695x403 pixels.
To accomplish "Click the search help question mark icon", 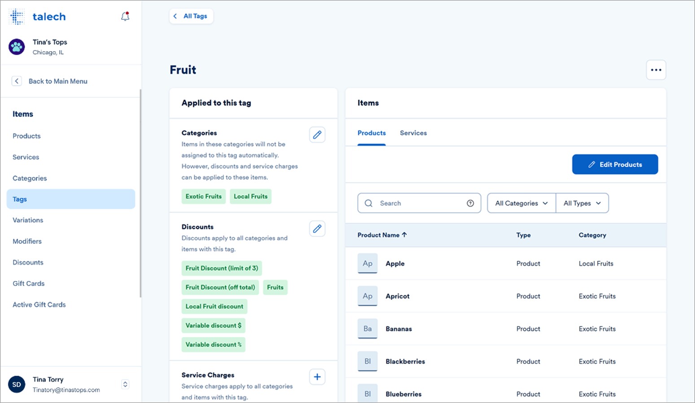I will [x=470, y=203].
